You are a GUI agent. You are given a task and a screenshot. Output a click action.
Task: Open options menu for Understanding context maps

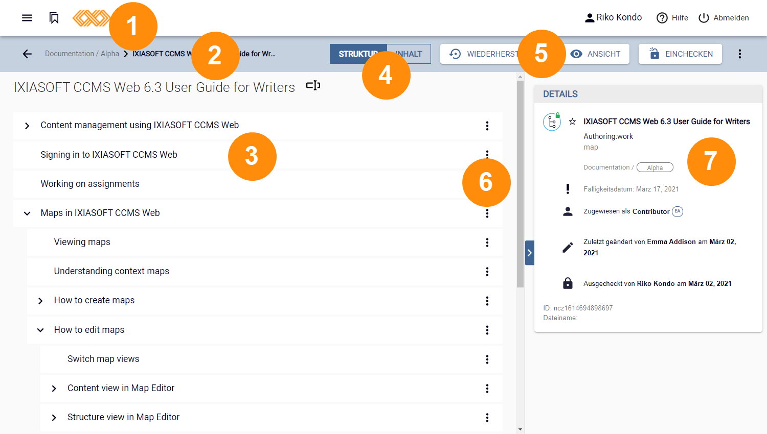pyautogui.click(x=487, y=272)
